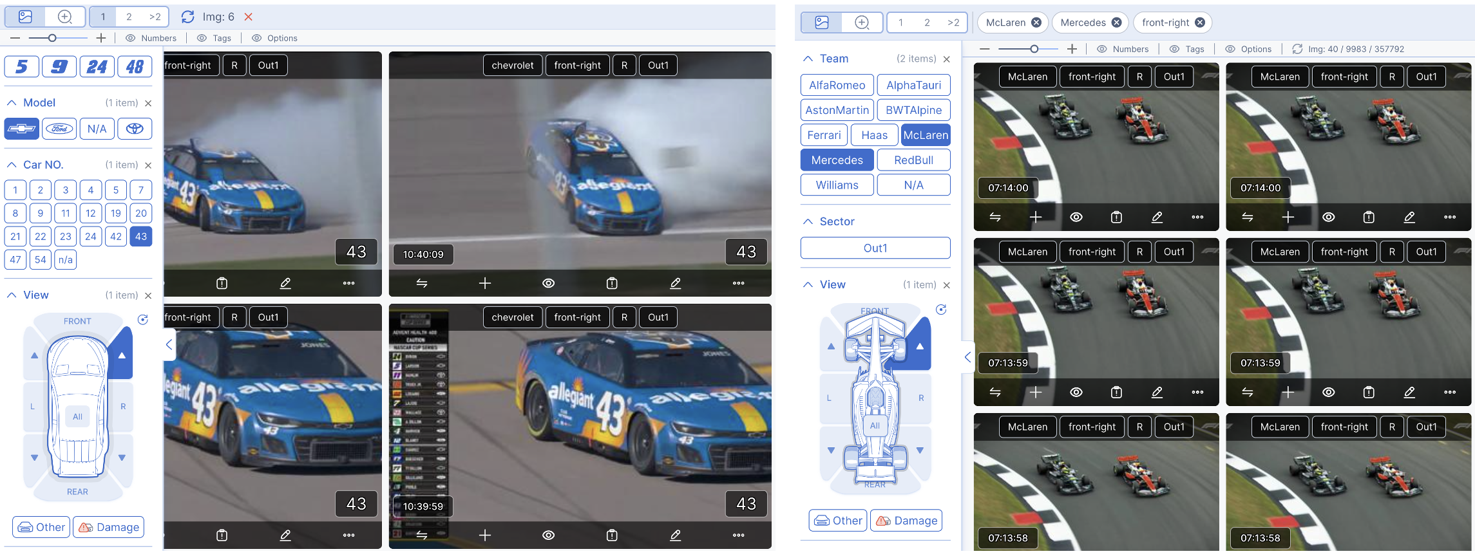Switch to zoom mode in right panel
Image resolution: width=1475 pixels, height=556 pixels.
(x=862, y=23)
